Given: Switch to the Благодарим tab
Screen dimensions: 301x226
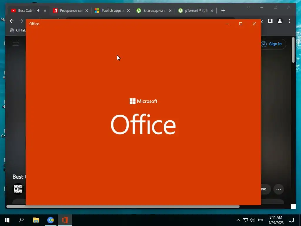Looking at the screenshot, I should 154,11.
